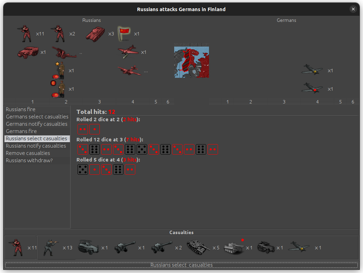Click the Finland territory map thumbnail
Image resolution: width=363 pixels, height=273 pixels.
click(192, 62)
